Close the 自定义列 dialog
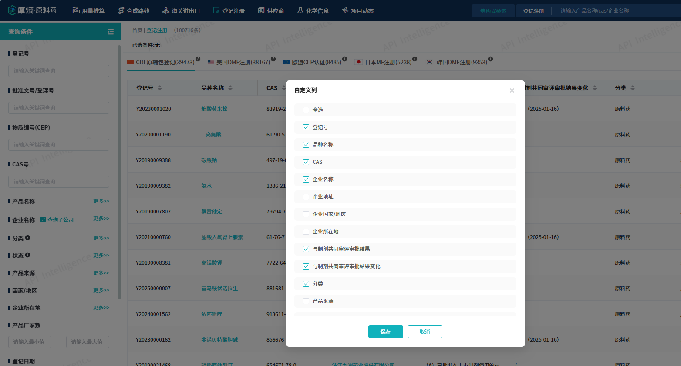 [x=512, y=90]
